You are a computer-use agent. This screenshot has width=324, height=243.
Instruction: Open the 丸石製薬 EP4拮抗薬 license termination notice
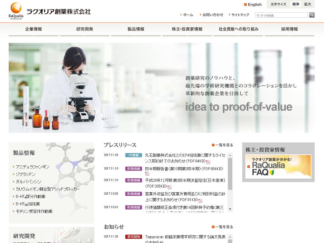(185, 158)
